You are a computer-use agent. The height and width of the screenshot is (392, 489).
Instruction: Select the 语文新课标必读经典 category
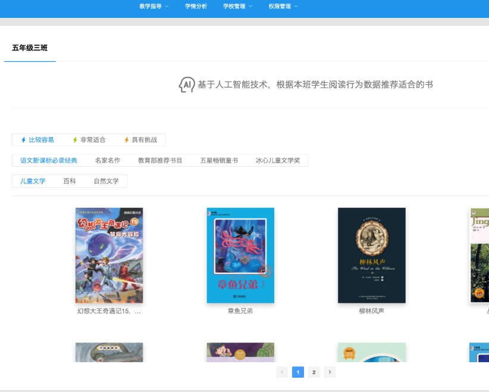click(x=49, y=160)
